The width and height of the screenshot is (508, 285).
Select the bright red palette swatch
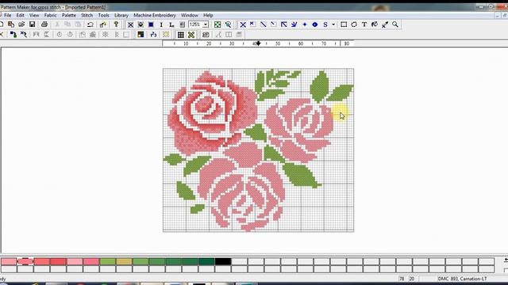point(58,261)
